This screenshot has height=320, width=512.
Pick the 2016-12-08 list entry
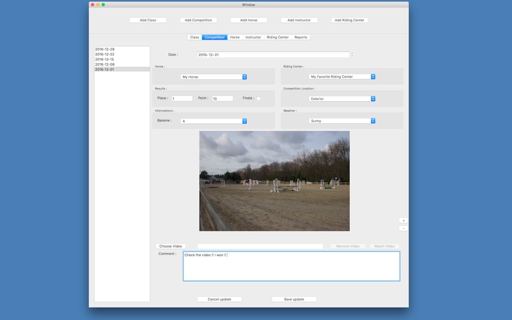(x=122, y=64)
